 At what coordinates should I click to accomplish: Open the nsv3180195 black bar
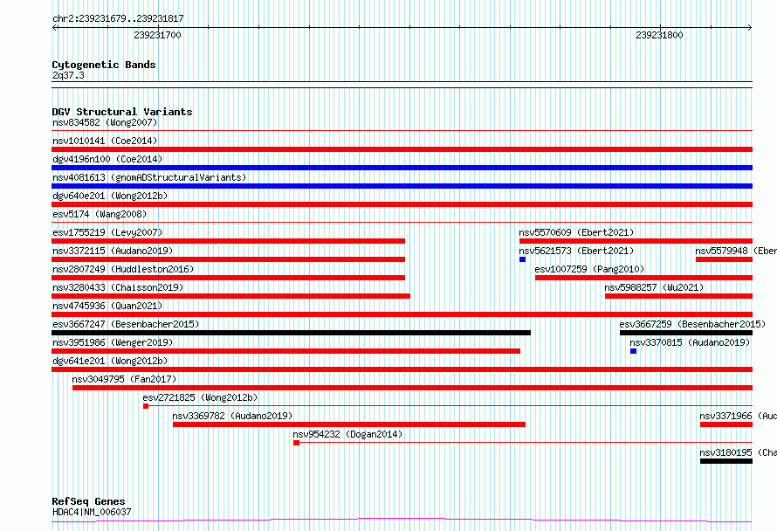point(726,461)
